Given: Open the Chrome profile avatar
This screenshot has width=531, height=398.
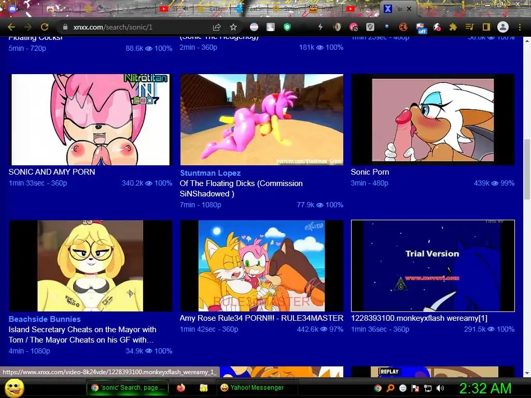Looking at the screenshot, I should (x=503, y=27).
